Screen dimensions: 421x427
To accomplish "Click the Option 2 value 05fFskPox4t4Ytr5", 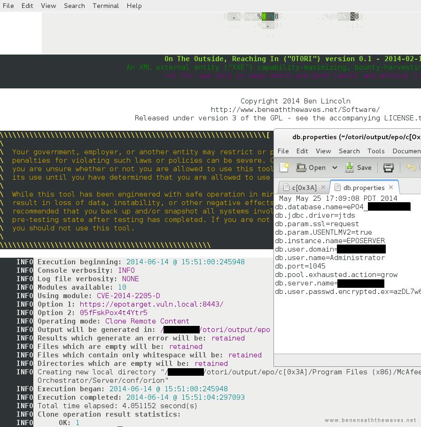I will pos(114,313).
